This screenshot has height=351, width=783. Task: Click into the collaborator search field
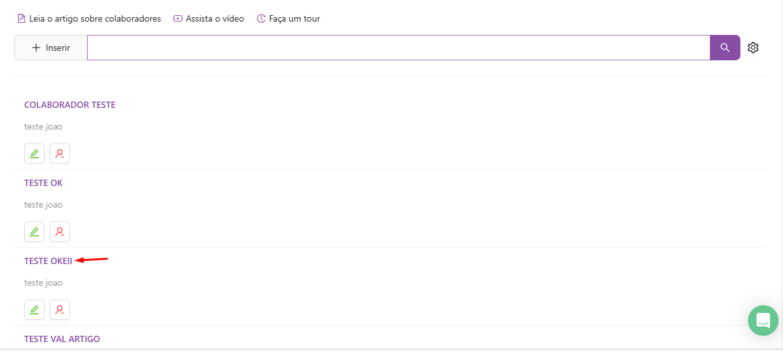[x=398, y=48]
